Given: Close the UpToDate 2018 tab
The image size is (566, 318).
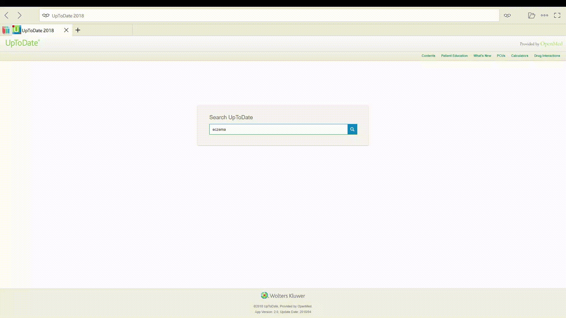Looking at the screenshot, I should coord(66,30).
